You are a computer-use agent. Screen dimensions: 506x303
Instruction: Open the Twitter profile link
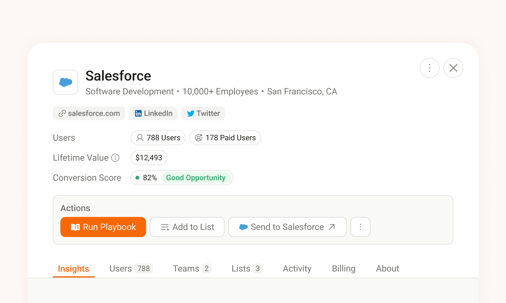click(203, 113)
